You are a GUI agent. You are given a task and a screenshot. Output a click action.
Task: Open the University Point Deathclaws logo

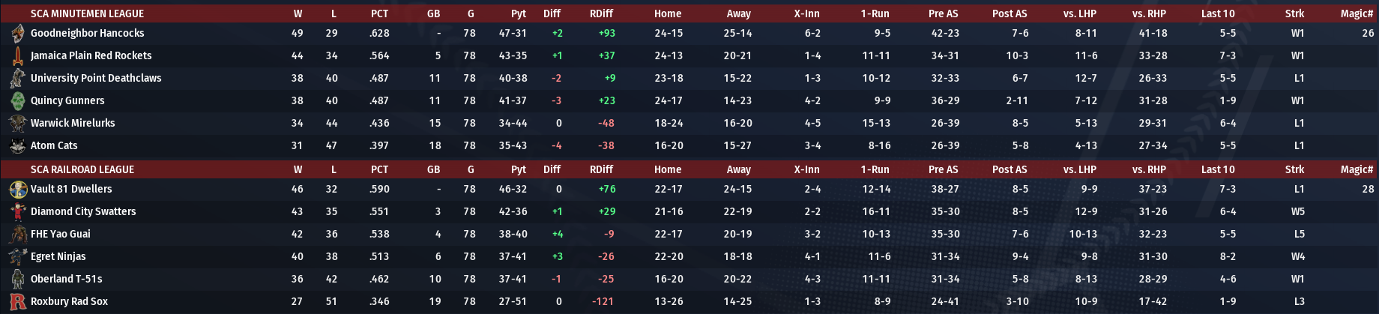point(18,78)
